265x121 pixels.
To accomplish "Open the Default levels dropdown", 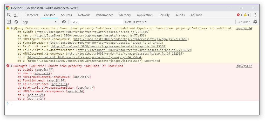I will (136, 22).
